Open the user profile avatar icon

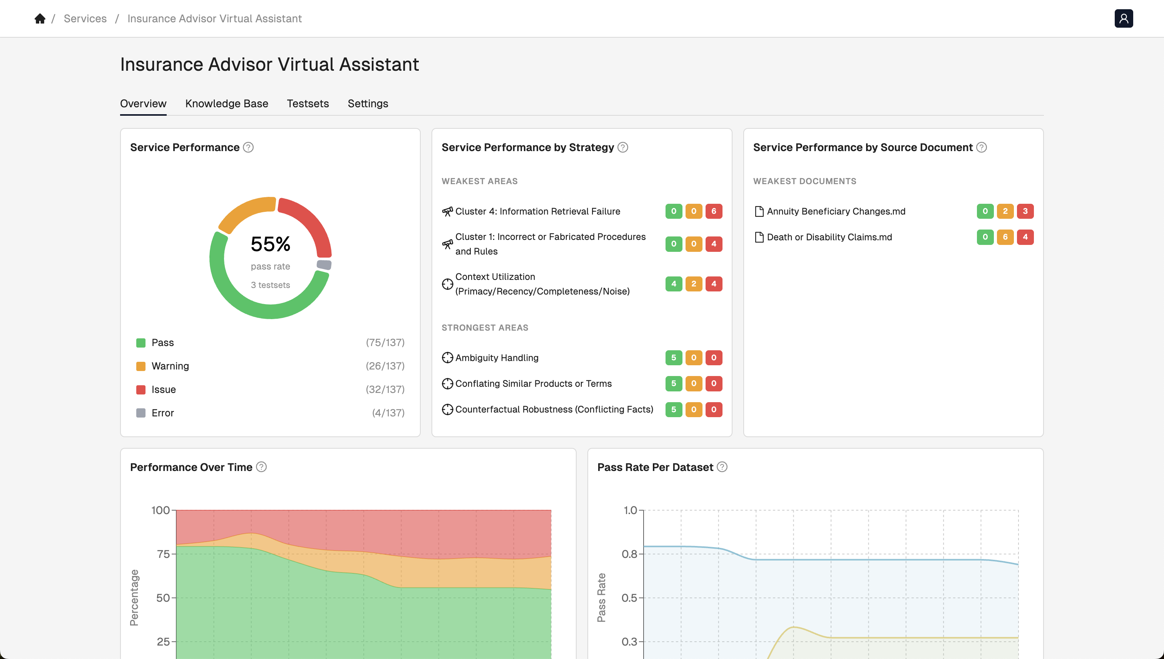1124,18
